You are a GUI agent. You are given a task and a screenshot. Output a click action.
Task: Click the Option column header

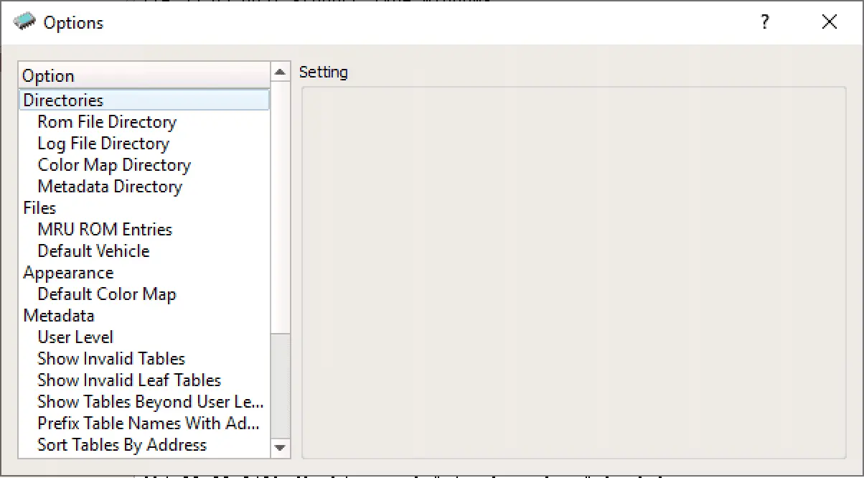point(144,75)
